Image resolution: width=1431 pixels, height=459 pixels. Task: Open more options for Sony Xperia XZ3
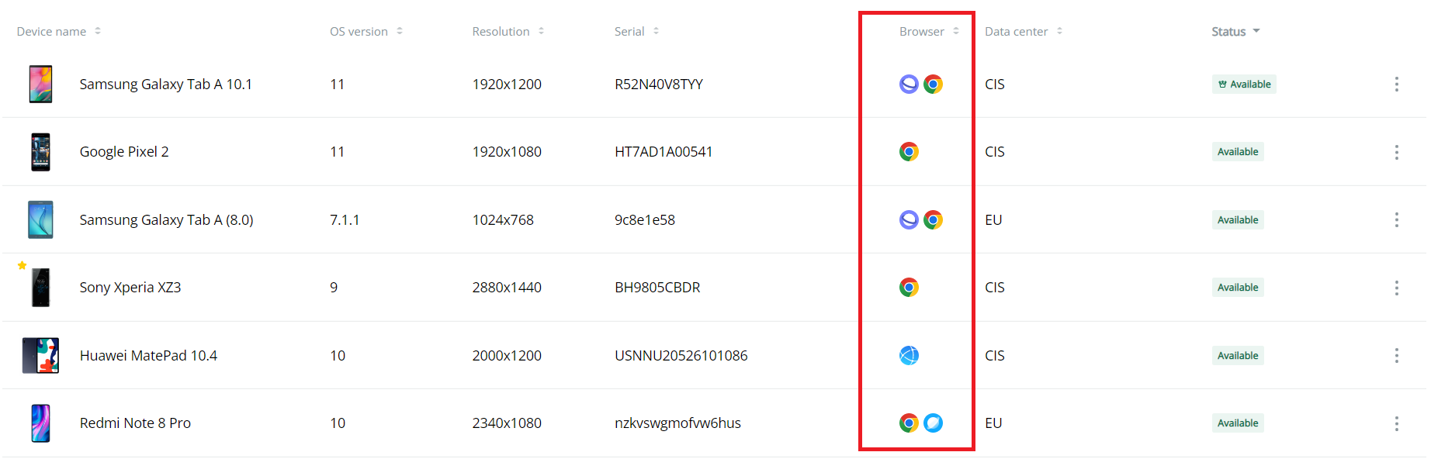(1396, 288)
